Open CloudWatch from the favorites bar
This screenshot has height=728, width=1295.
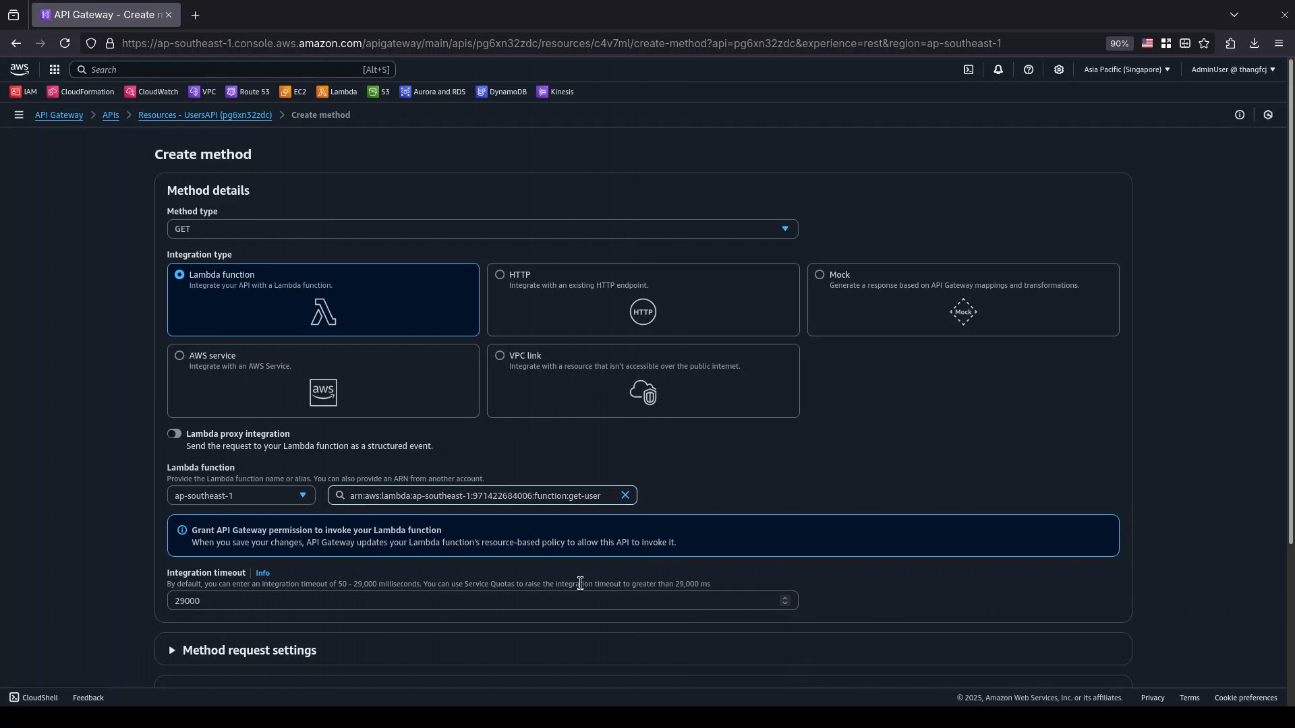click(152, 92)
